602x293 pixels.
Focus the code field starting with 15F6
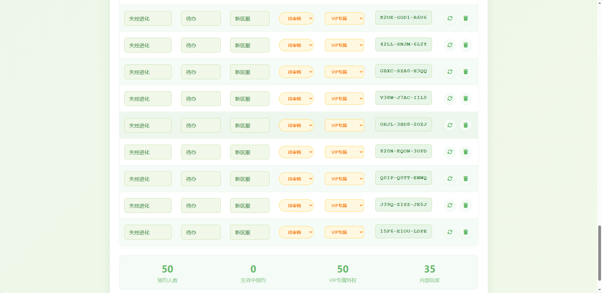point(404,231)
